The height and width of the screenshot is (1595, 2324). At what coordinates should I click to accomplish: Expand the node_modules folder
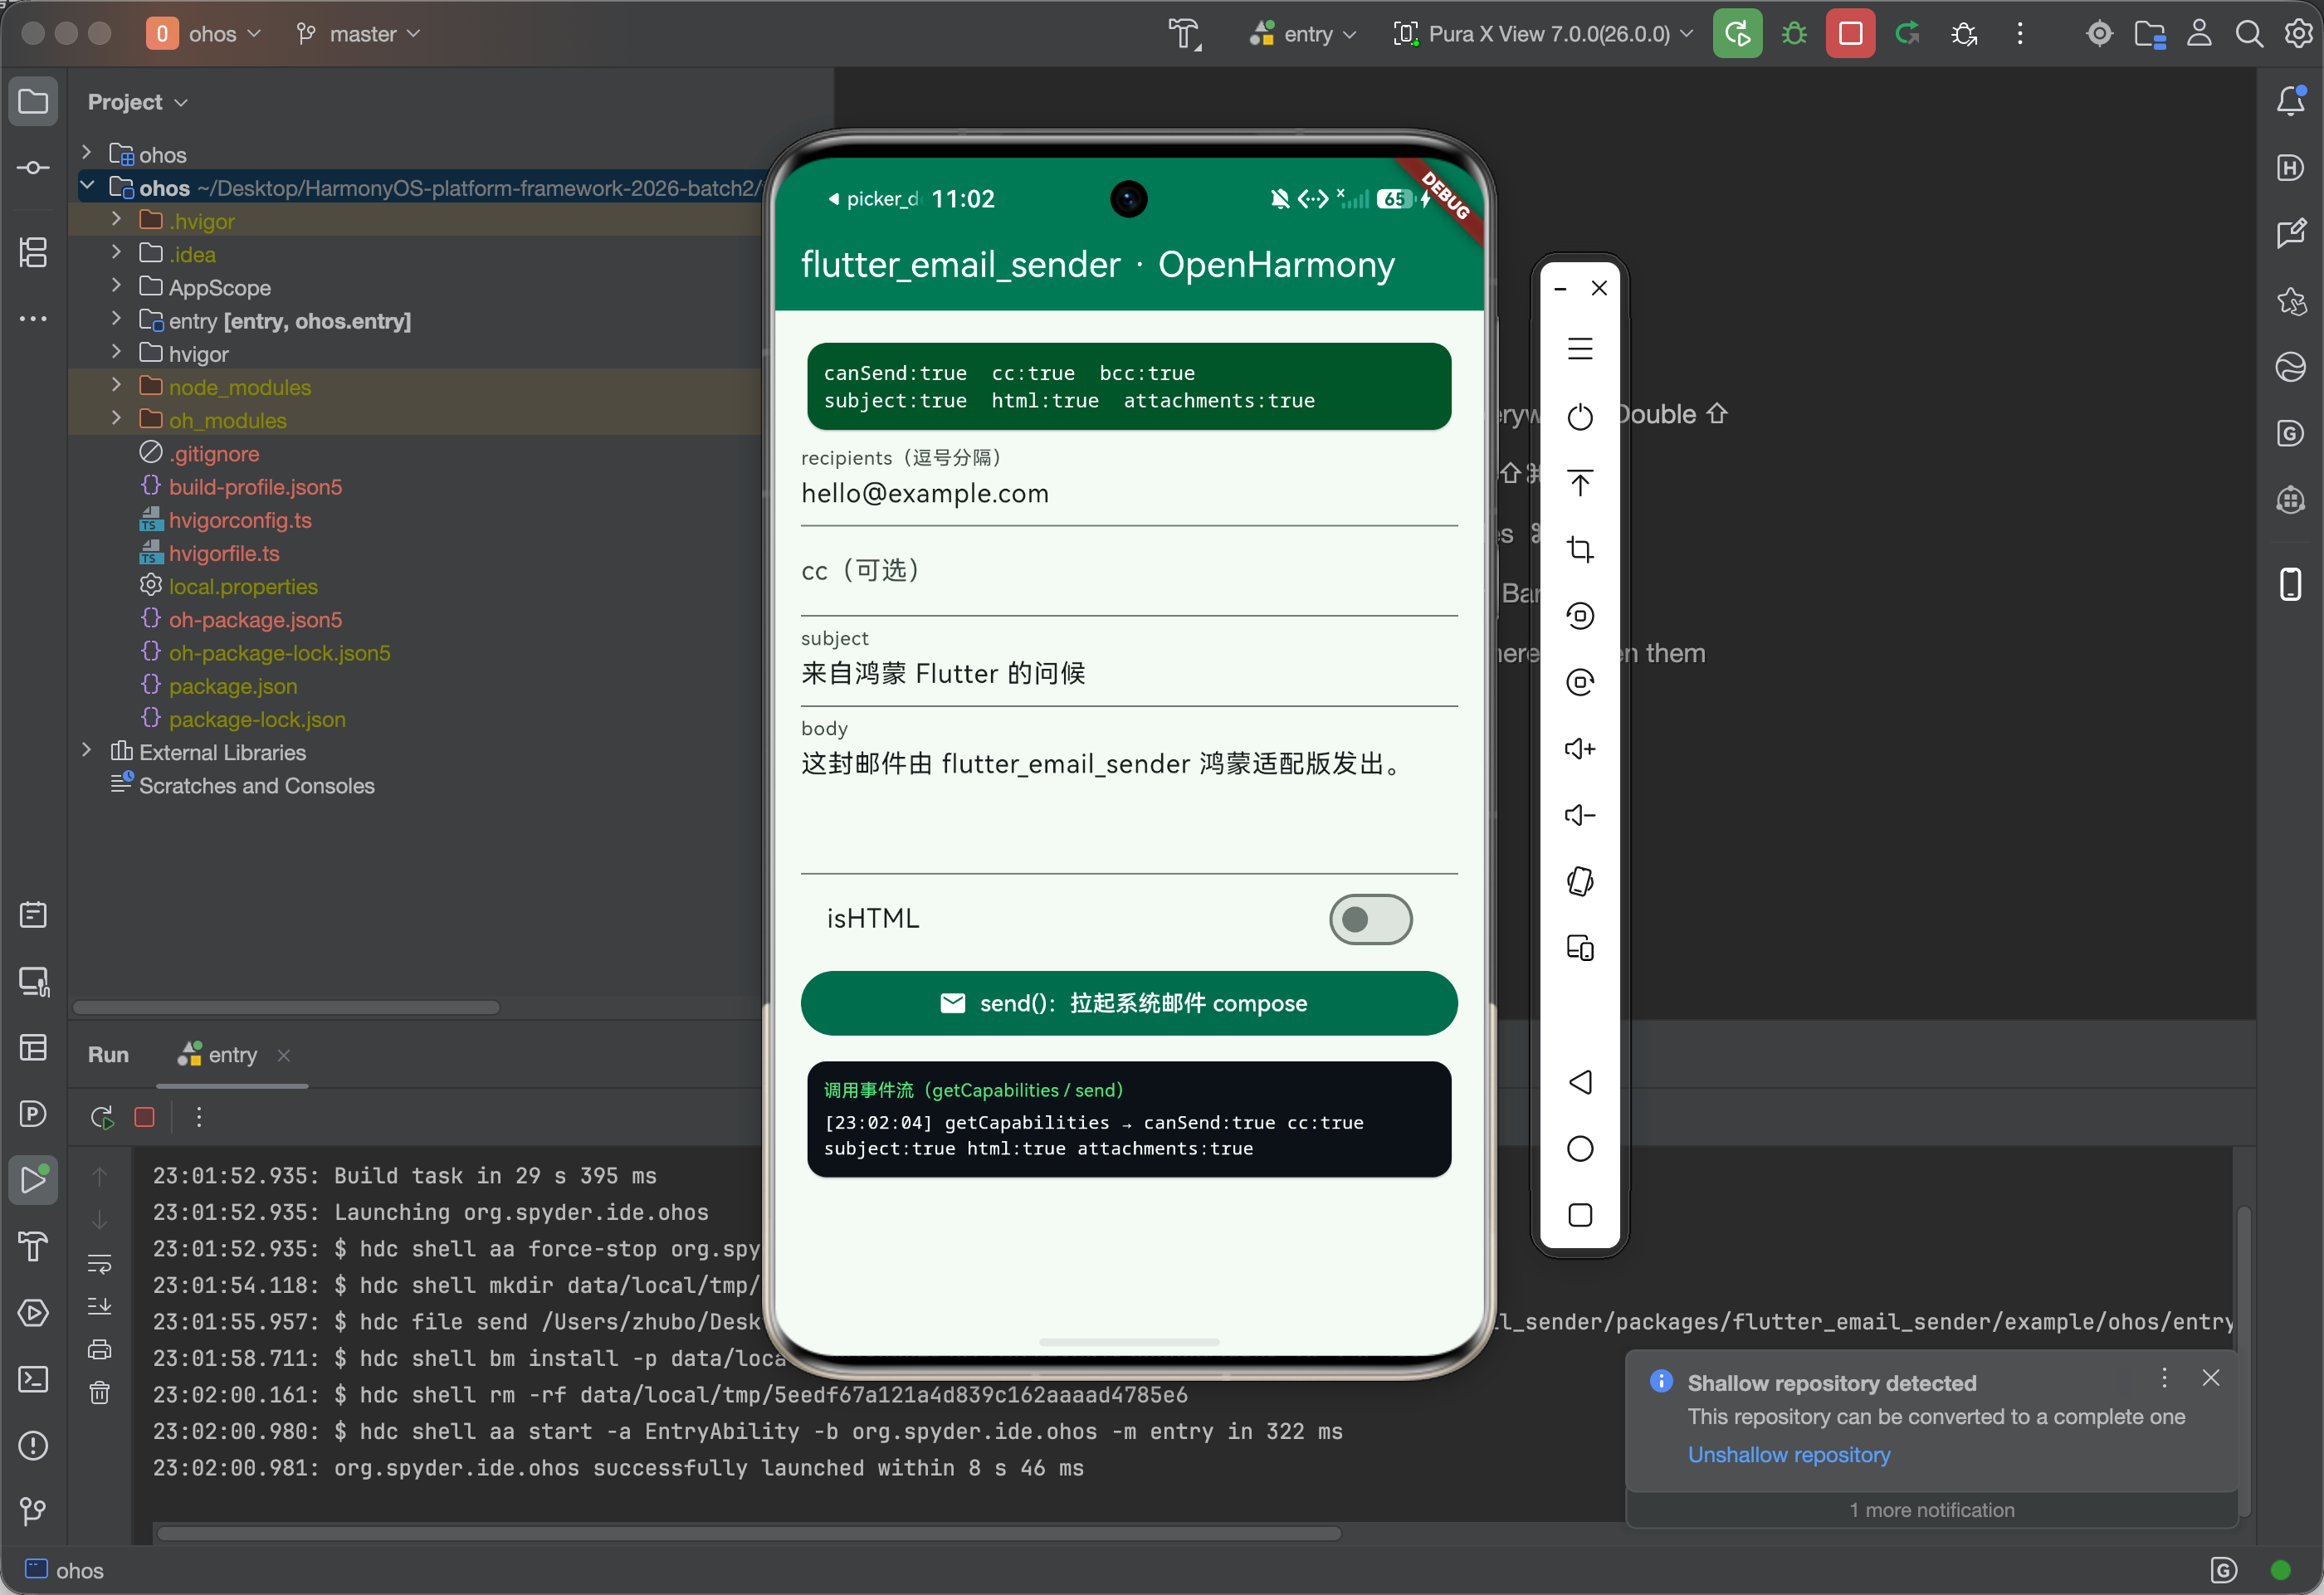[116, 385]
